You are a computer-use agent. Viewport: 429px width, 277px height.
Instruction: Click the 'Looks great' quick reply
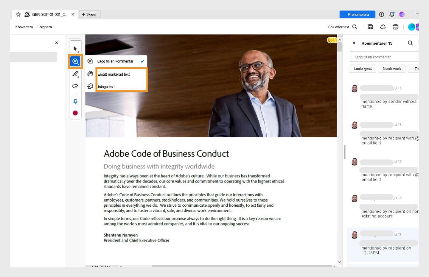click(x=363, y=69)
